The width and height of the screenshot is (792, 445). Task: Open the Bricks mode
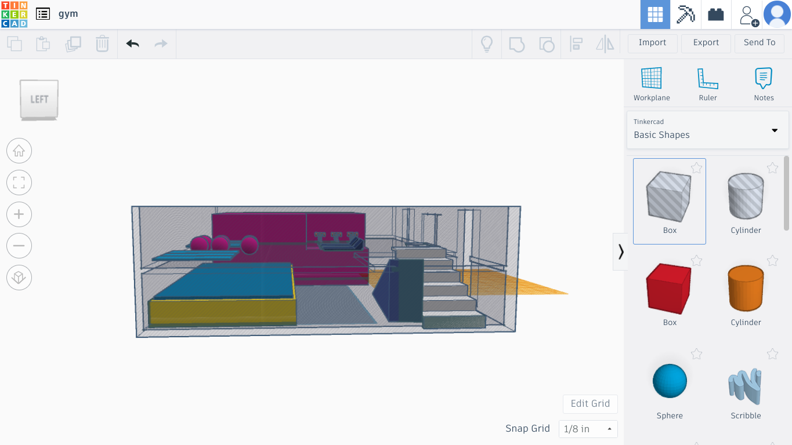(x=716, y=14)
